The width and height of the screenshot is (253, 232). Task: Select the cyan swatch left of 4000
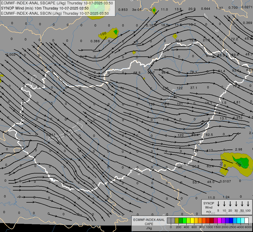coord(239,220)
